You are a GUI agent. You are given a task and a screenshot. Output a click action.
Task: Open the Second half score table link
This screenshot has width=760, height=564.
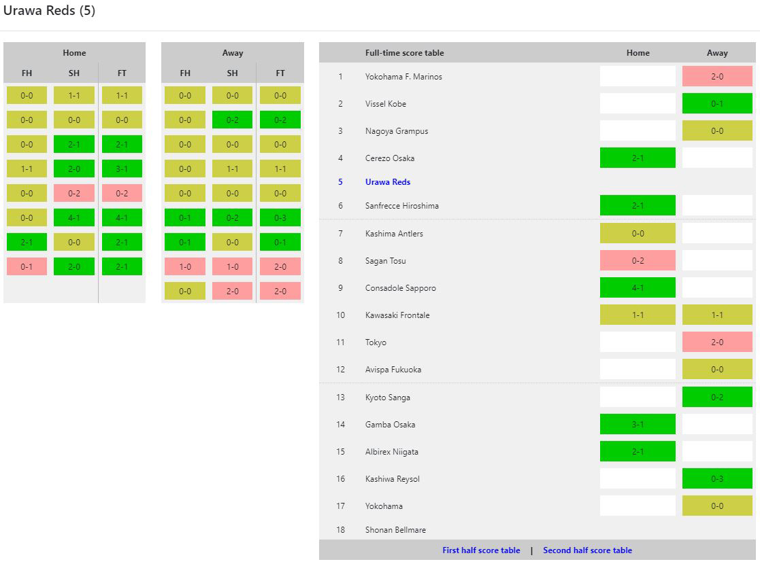587,550
